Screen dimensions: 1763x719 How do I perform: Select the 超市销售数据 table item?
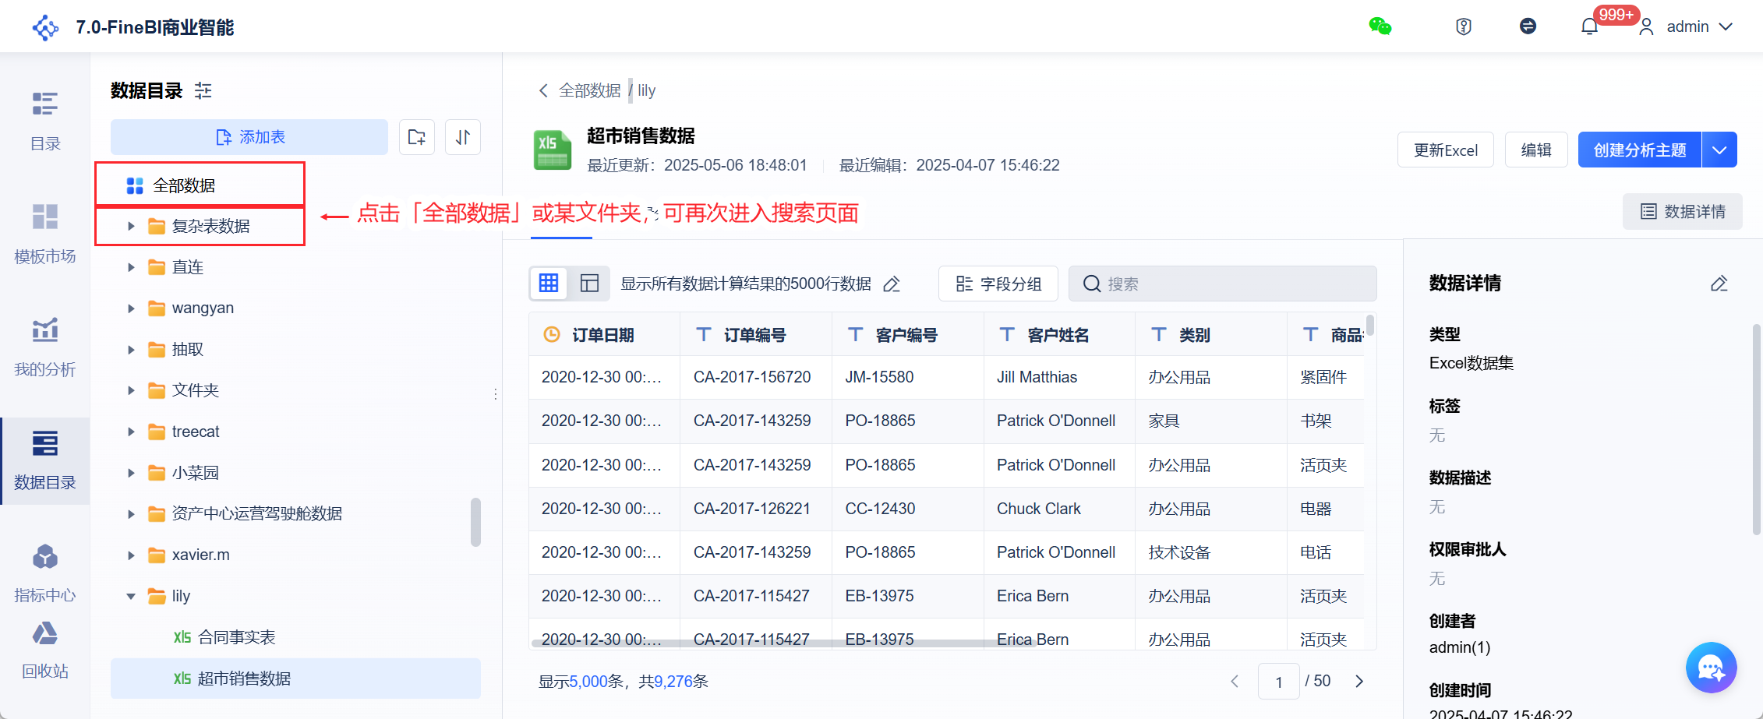pos(295,678)
